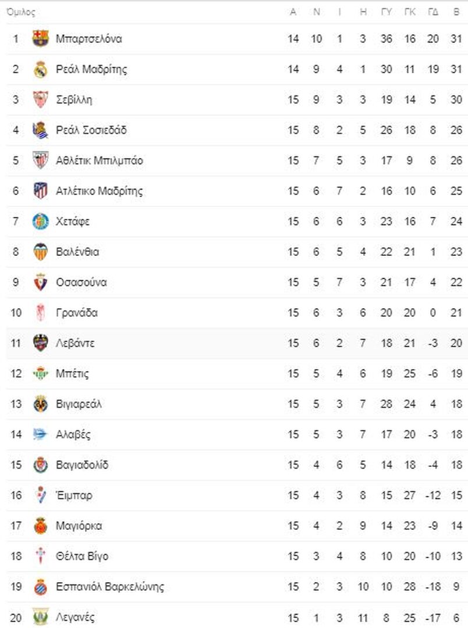Click the Οσασούνα team name
The image size is (468, 628).
pos(81,283)
